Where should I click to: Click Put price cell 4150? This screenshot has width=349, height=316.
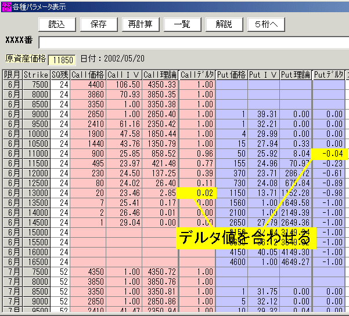click(232, 252)
